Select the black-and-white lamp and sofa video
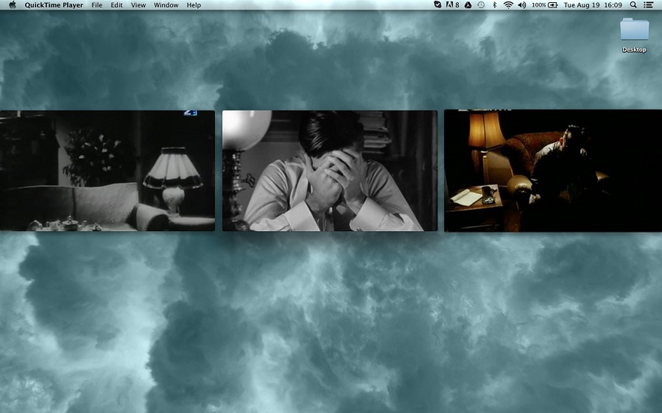 pyautogui.click(x=108, y=171)
